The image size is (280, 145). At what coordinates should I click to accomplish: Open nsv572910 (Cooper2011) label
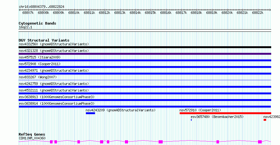[200, 110]
